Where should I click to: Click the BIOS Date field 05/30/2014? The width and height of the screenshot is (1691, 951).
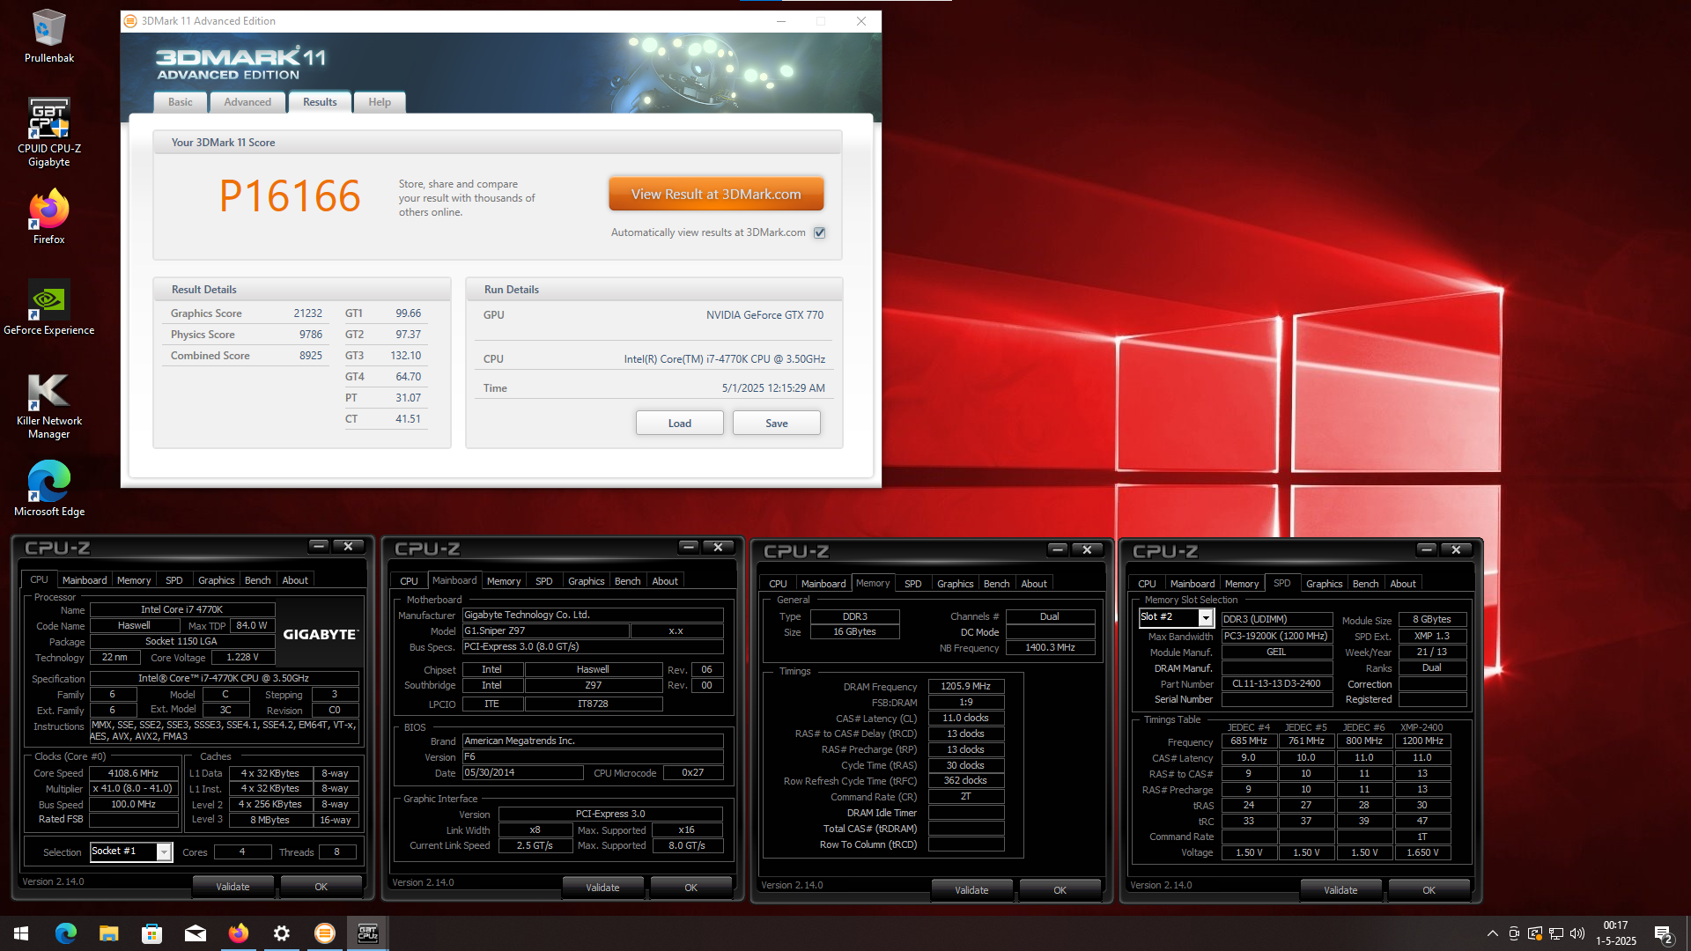coord(523,772)
